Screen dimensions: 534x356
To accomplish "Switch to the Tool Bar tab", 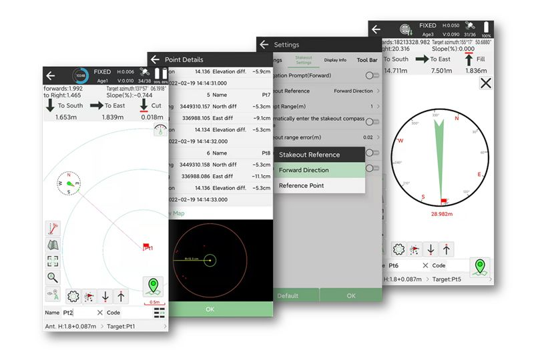I will (366, 60).
